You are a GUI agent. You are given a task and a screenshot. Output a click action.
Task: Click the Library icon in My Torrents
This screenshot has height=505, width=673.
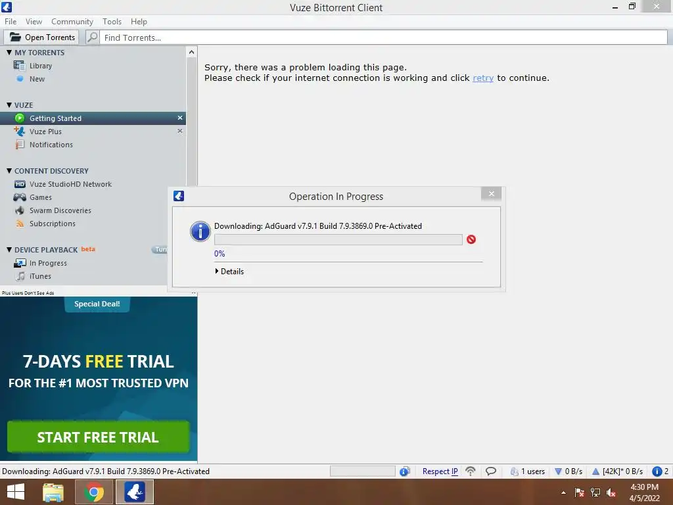point(19,66)
